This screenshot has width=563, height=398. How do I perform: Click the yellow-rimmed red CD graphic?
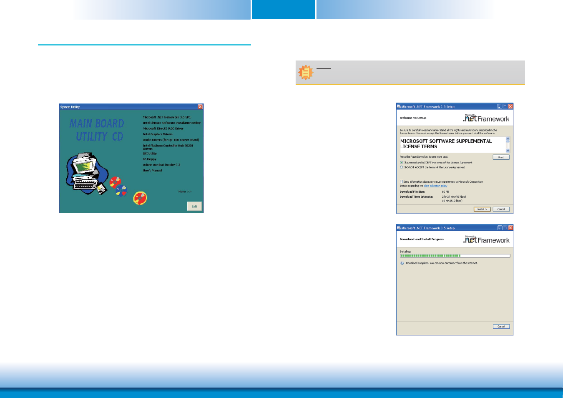click(140, 198)
